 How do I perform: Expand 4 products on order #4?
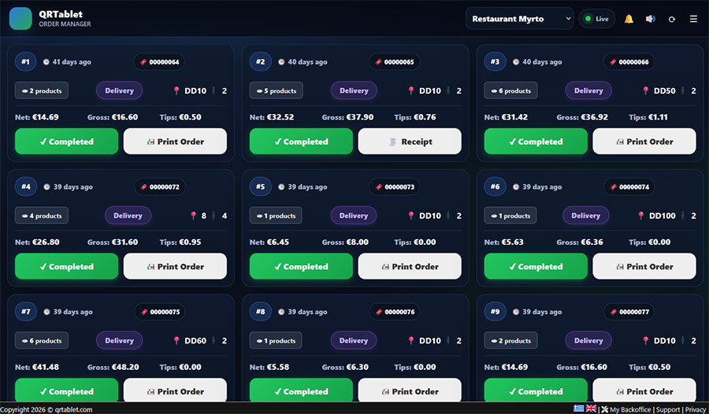42,216
